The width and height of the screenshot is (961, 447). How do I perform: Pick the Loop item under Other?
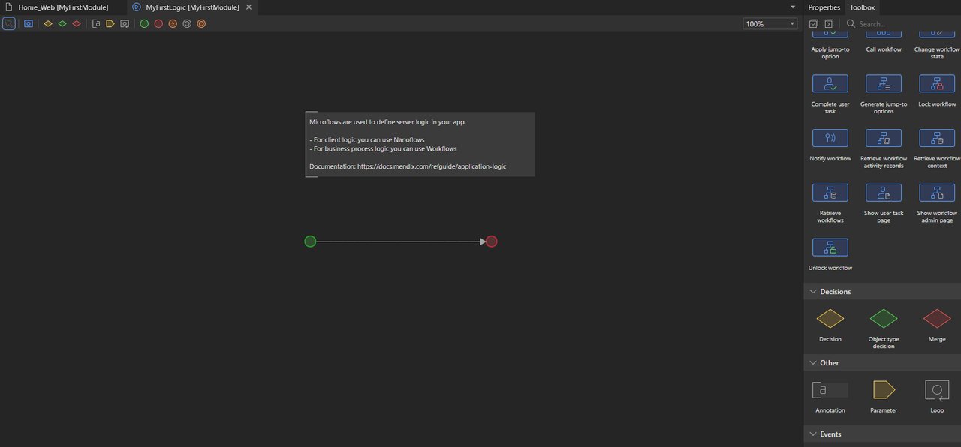tap(937, 390)
